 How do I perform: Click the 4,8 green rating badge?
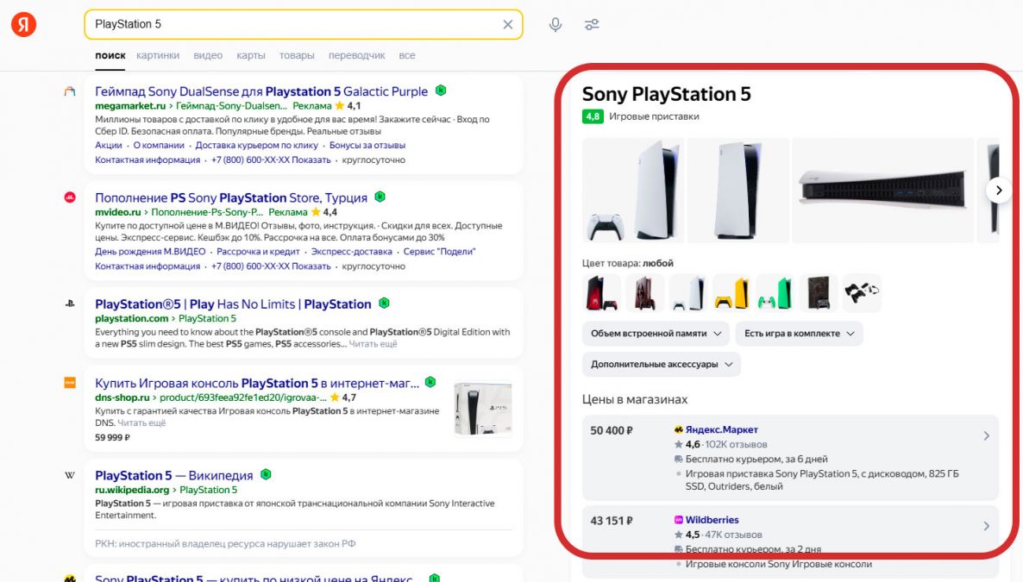point(593,116)
